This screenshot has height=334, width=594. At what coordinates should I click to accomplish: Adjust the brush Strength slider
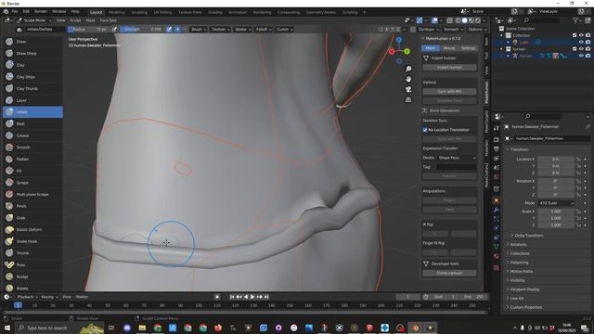click(x=142, y=29)
